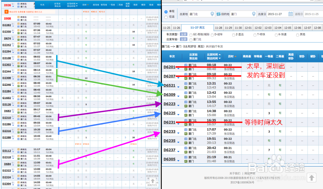
Task: Click the back-to-top arrow in left train list
Action: (x=153, y=181)
